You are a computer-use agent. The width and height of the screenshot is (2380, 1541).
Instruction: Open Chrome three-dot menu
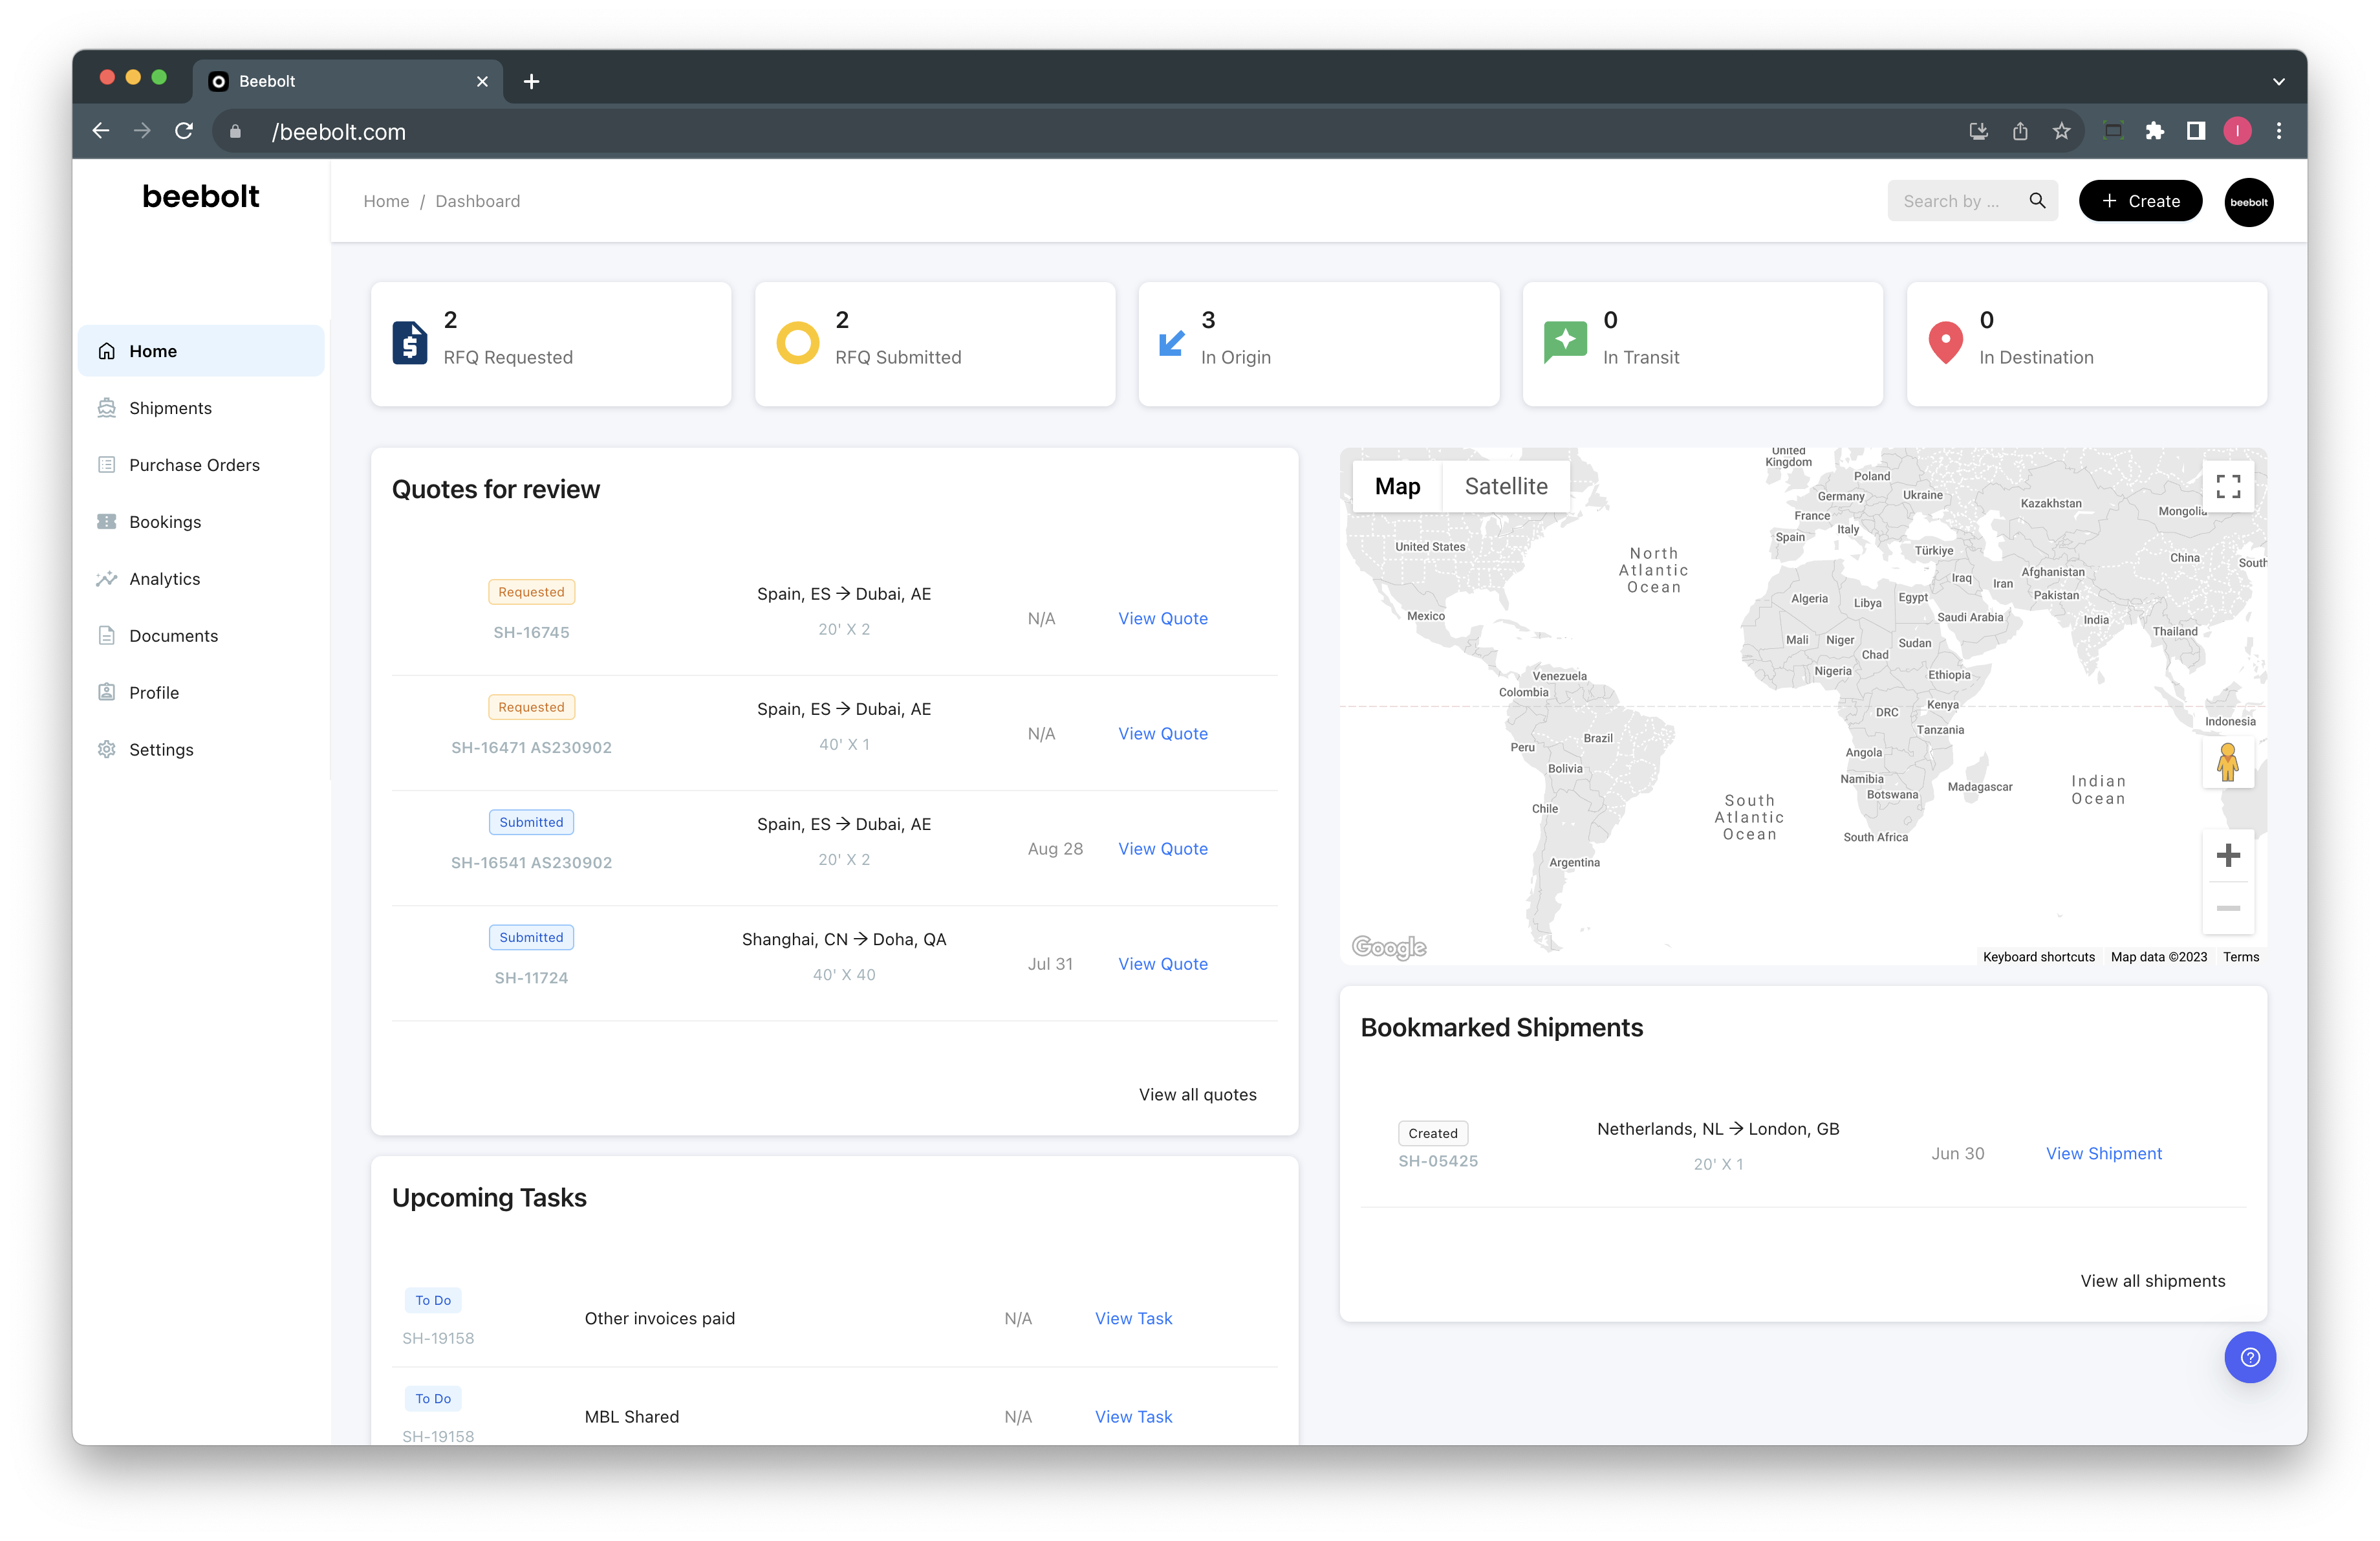click(2279, 131)
